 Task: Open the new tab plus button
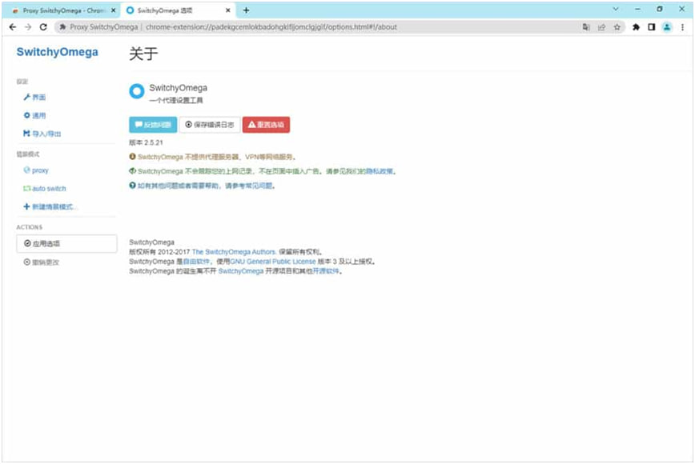246,10
